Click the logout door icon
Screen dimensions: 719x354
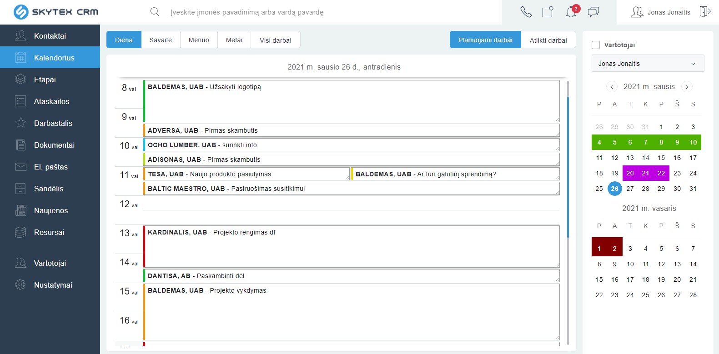point(705,12)
